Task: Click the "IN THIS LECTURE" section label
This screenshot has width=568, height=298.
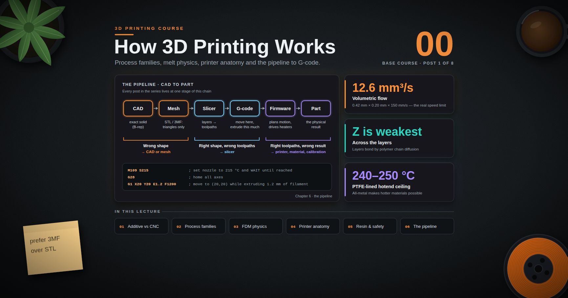Action: [x=138, y=211]
